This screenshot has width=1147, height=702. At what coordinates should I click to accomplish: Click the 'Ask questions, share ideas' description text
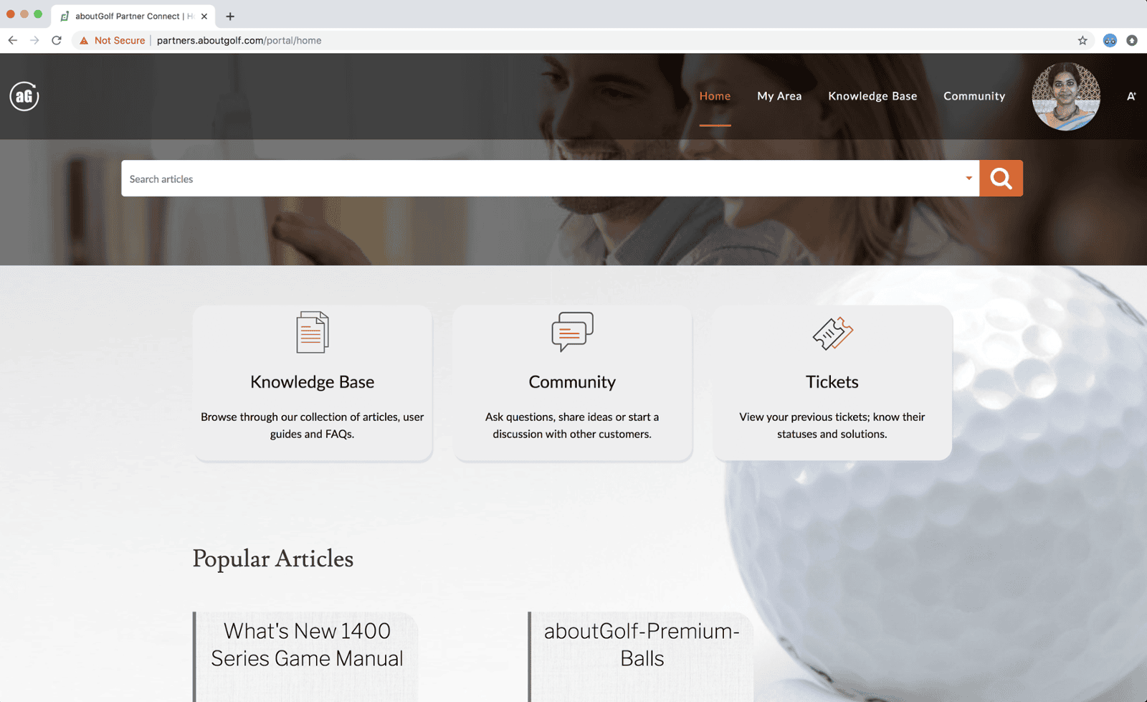[572, 425]
